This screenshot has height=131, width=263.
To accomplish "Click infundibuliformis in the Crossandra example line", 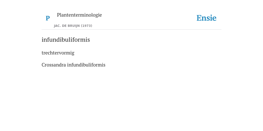I will [x=86, y=65].
